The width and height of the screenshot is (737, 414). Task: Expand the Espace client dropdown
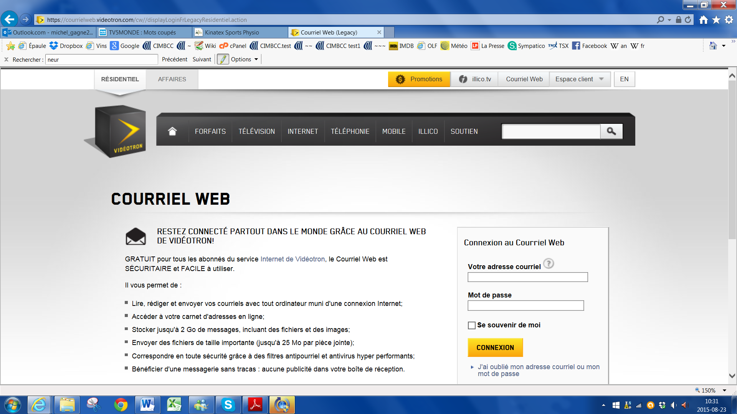coord(579,79)
